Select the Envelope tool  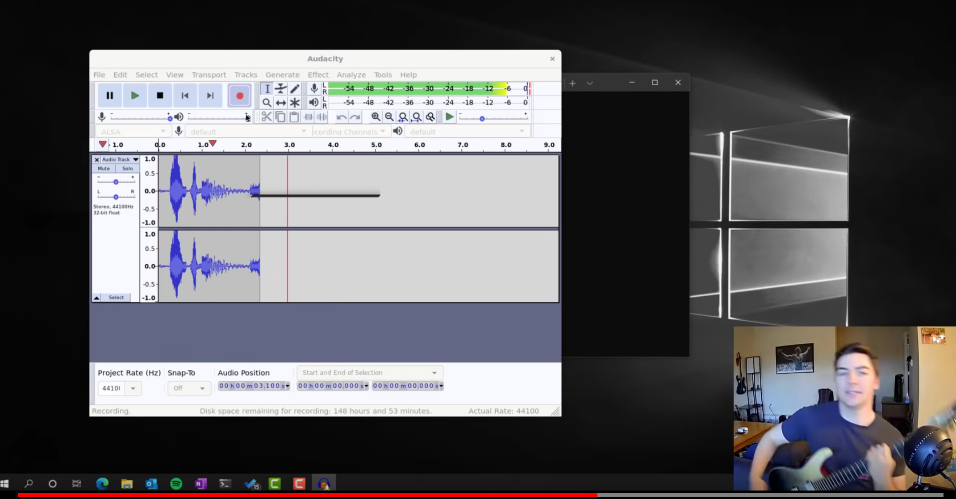(280, 88)
